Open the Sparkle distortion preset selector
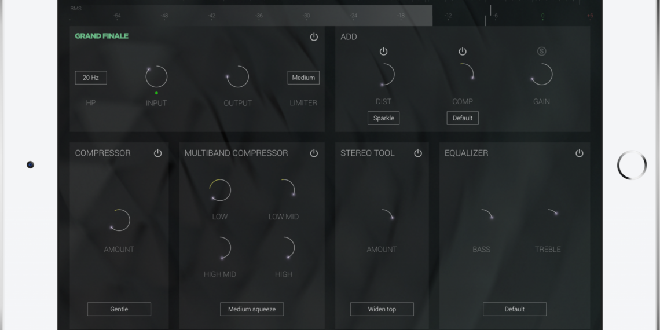 383,118
